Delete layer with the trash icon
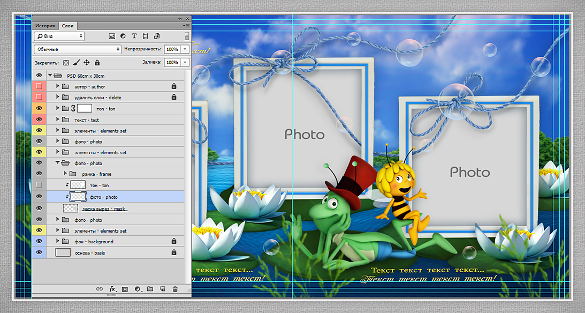The height and width of the screenshot is (313, 585). [175, 289]
